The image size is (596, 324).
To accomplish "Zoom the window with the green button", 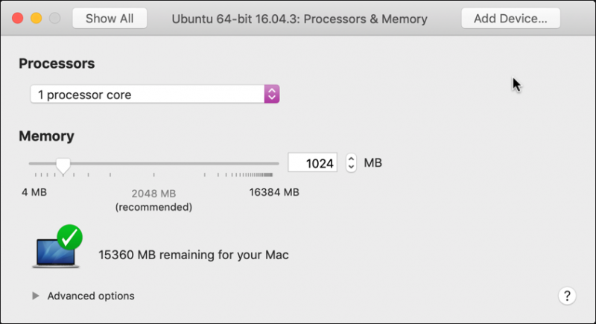I will coord(54,18).
